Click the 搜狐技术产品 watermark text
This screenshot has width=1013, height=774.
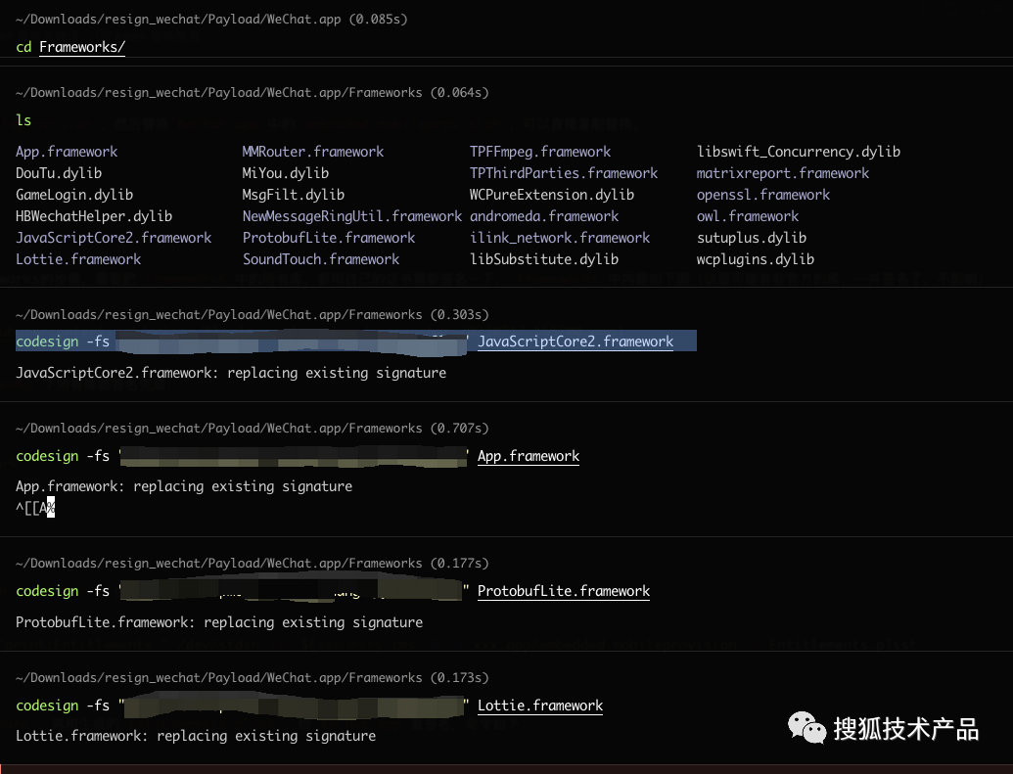pos(905,729)
